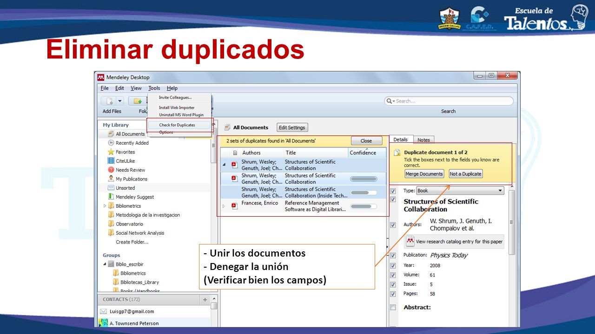Select Install Web Importer menu entry
595x334 pixels.
tap(177, 108)
